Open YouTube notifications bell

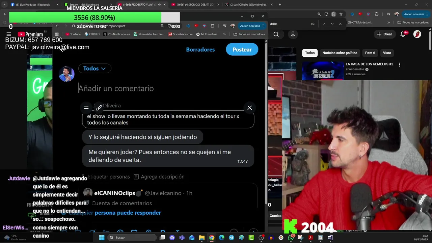(x=403, y=34)
